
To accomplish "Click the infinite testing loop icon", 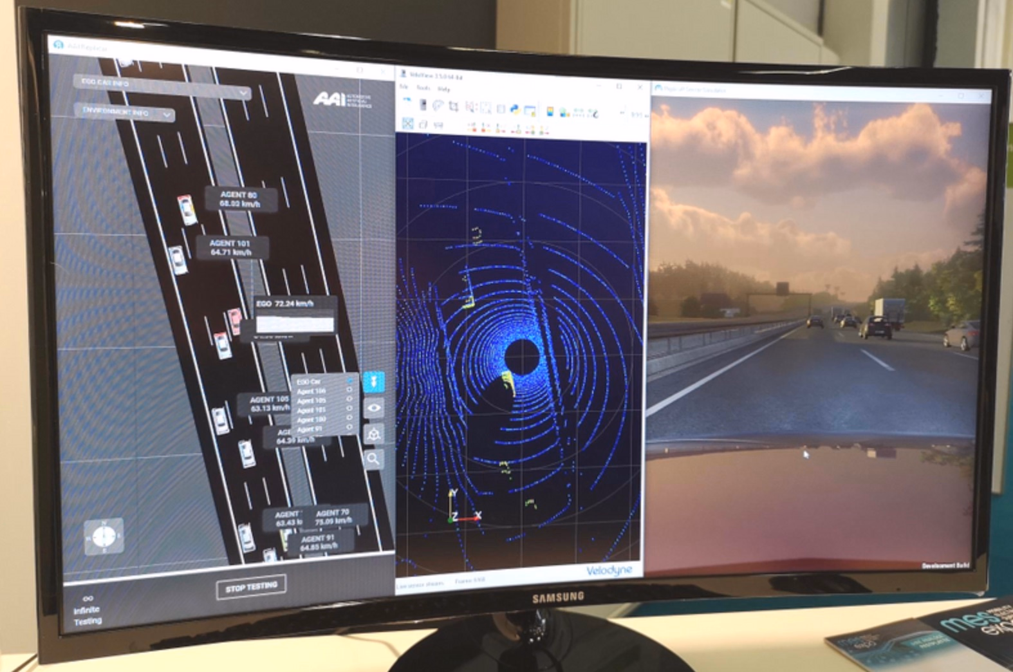I will coord(88,598).
